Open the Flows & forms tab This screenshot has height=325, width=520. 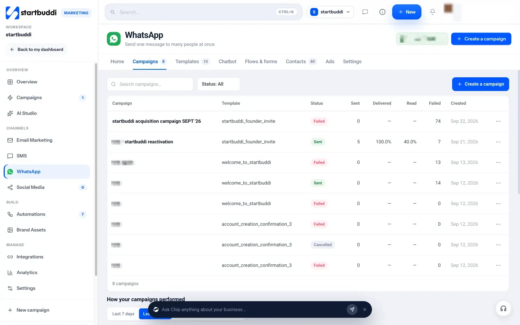(x=261, y=62)
